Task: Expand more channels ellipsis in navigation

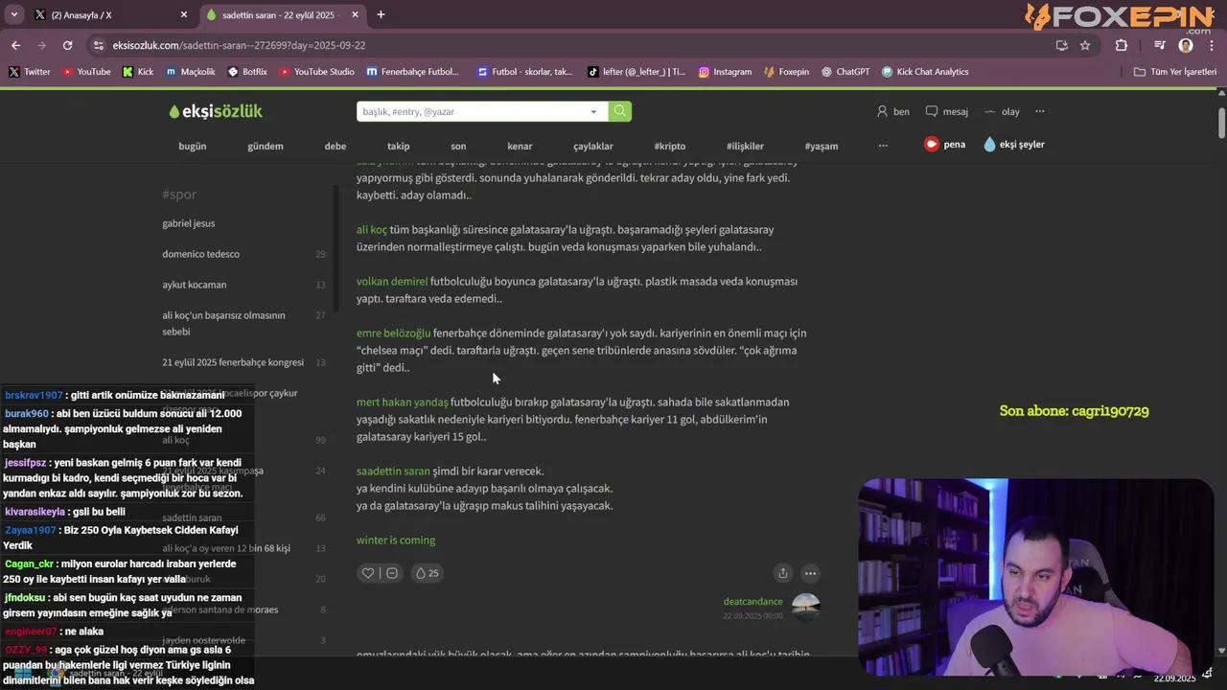Action: point(883,146)
